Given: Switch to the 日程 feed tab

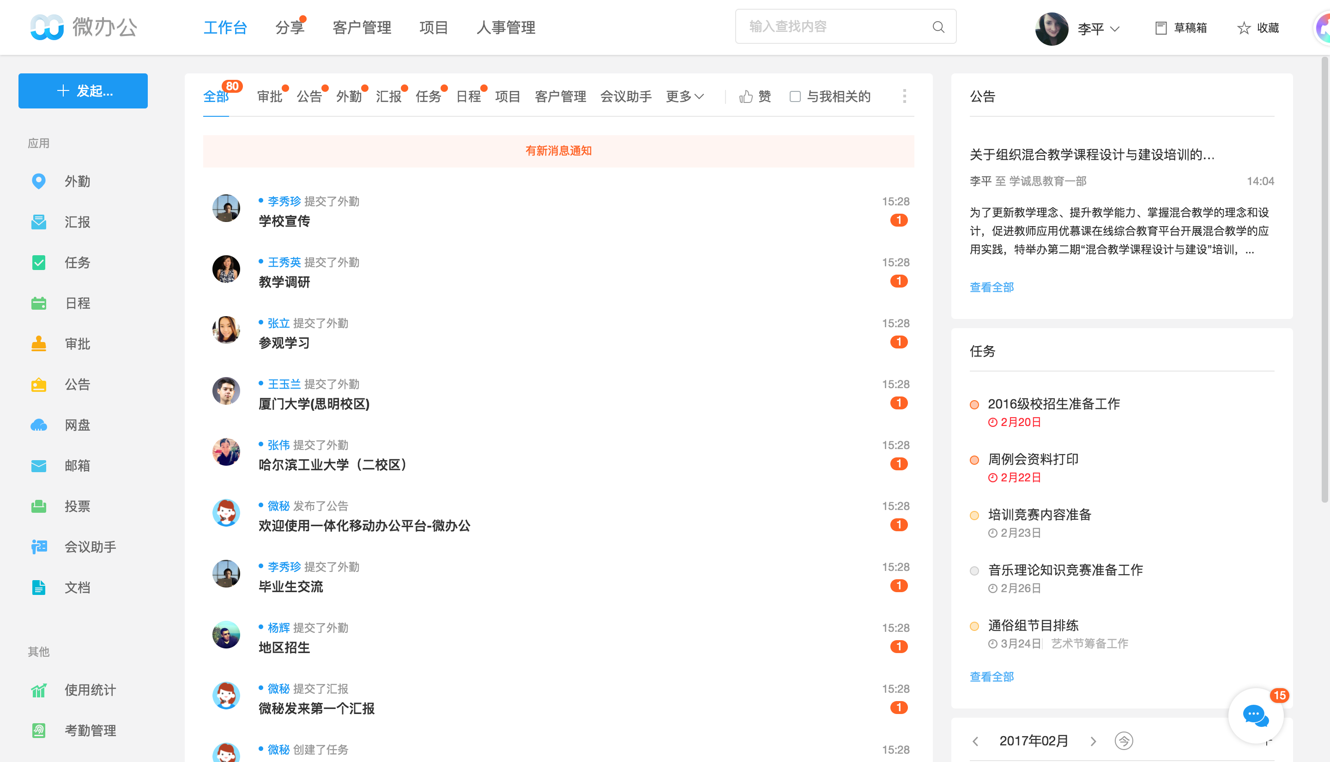Looking at the screenshot, I should tap(468, 96).
